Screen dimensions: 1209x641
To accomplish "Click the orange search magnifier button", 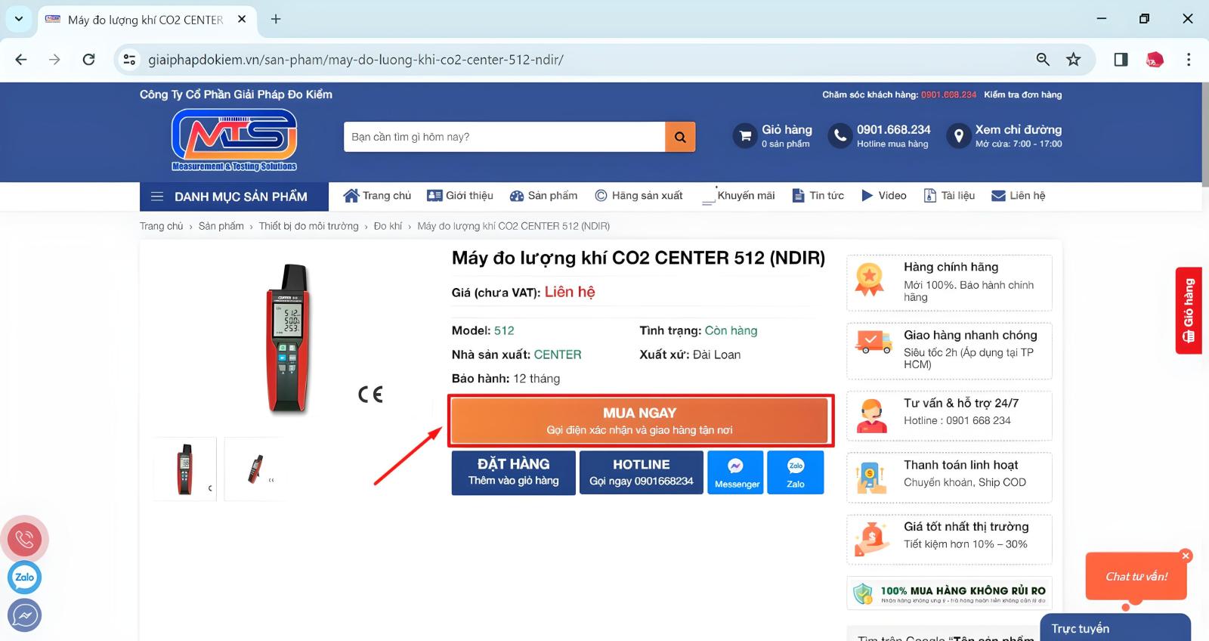I will 680,137.
